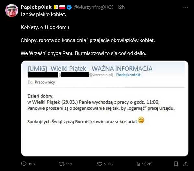Image resolution: width=194 pixels, height=171 pixels.
Task: View analytics via bar chart icon
Action: pyautogui.click(x=138, y=164)
